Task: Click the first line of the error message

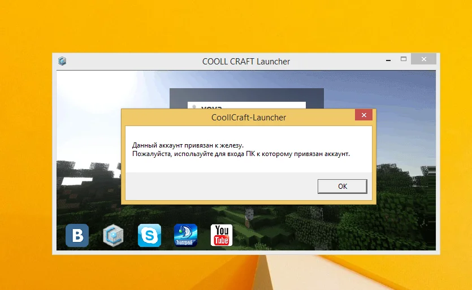Action: coord(187,145)
